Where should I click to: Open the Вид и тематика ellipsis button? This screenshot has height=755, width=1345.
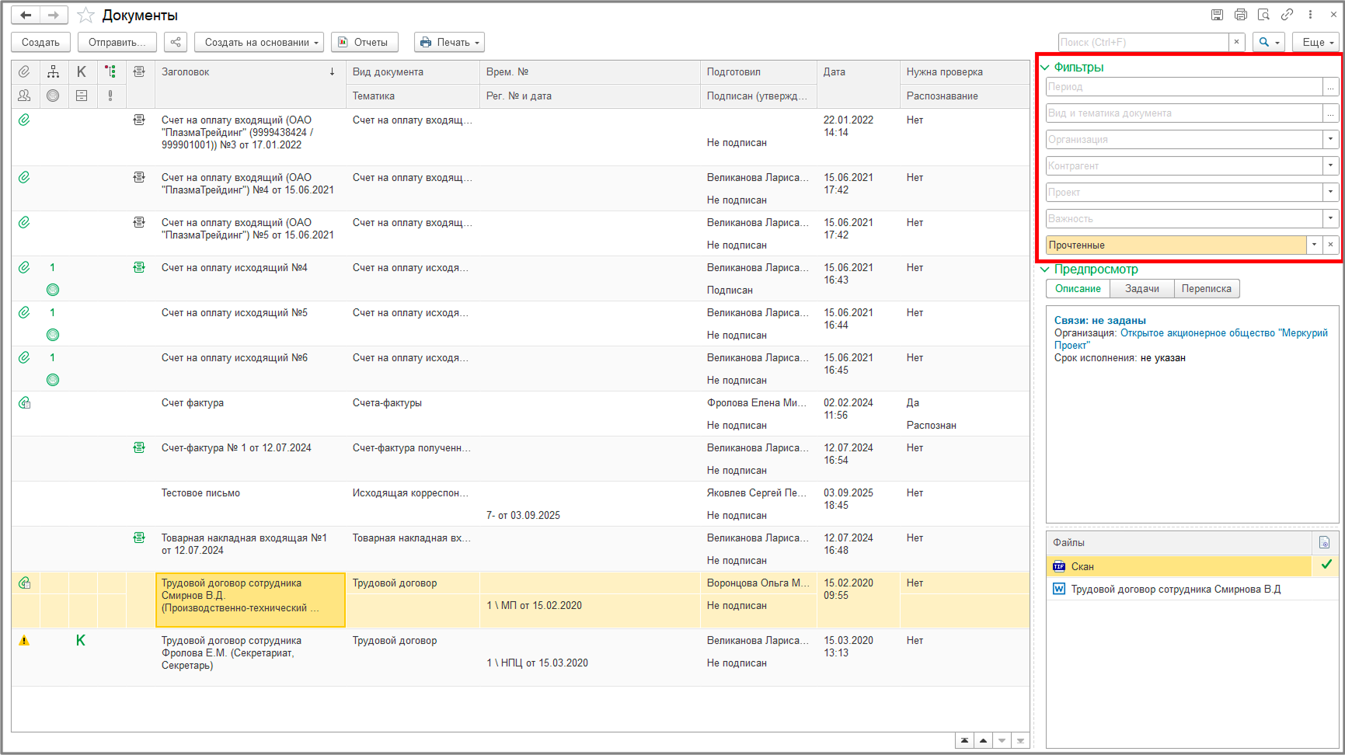1331,113
